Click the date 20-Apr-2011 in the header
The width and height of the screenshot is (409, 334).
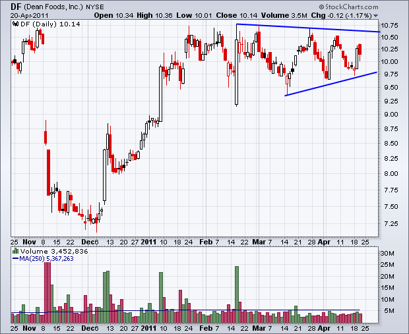click(x=30, y=16)
